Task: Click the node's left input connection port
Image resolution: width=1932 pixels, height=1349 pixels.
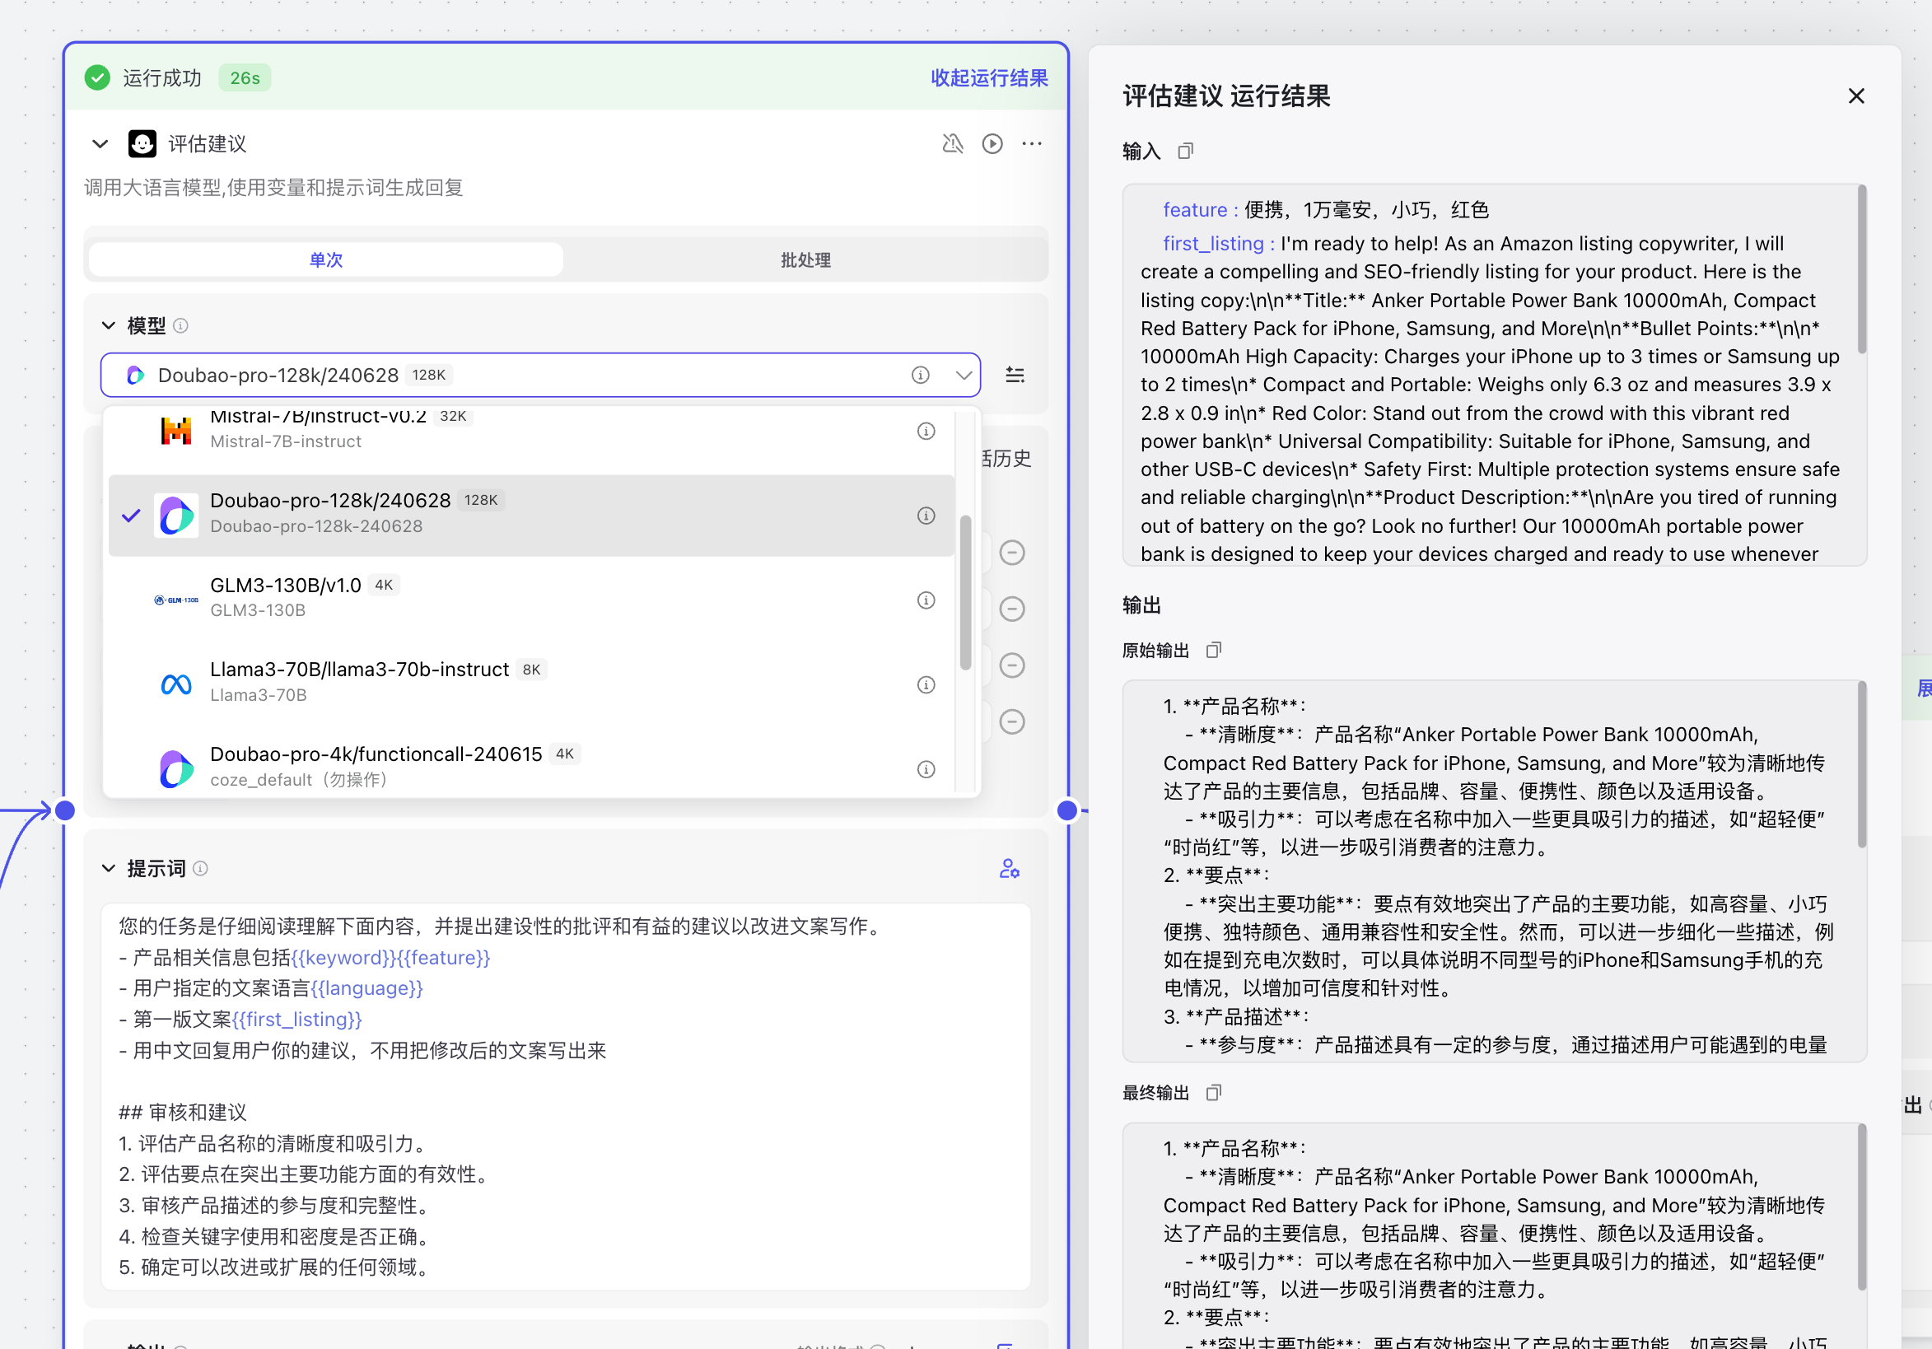Action: point(65,810)
